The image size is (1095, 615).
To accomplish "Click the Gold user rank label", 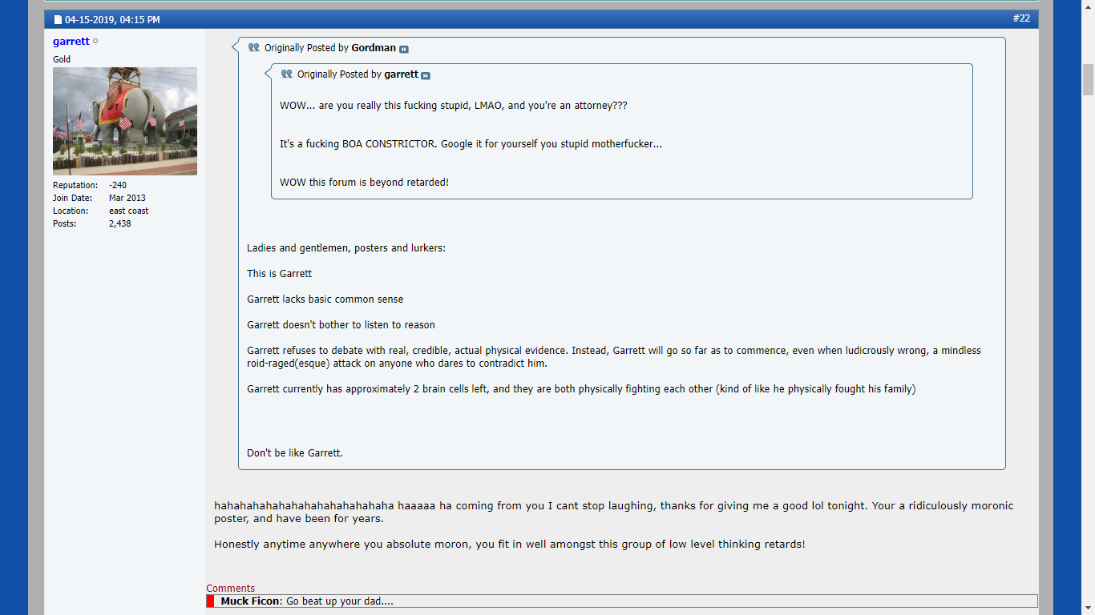I will (62, 59).
